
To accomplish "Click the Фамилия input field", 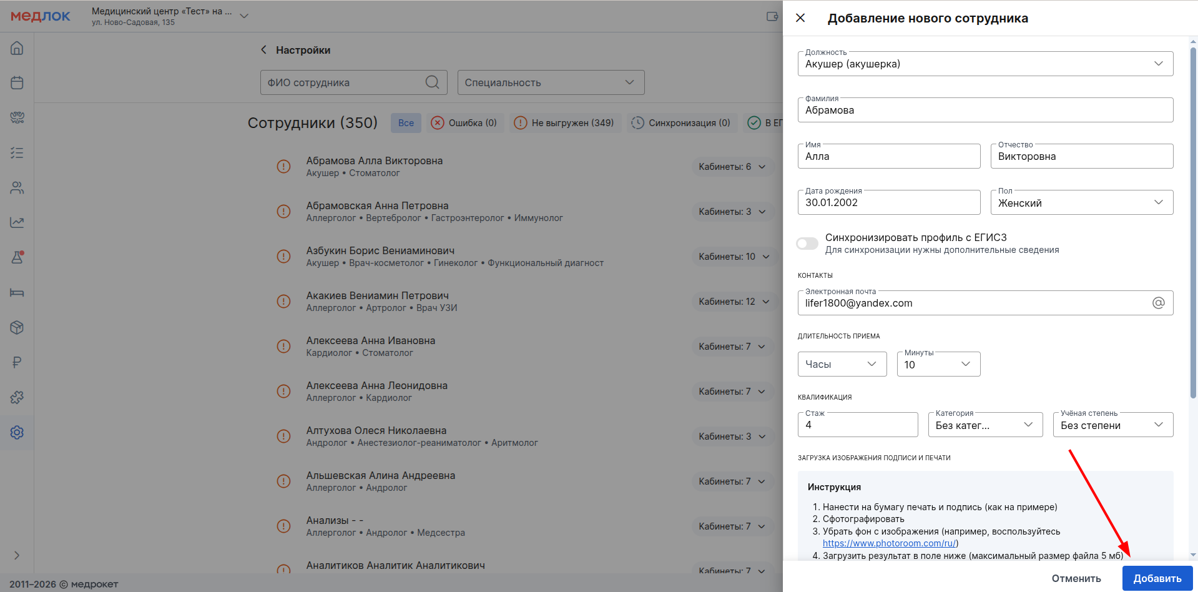I will [x=984, y=111].
